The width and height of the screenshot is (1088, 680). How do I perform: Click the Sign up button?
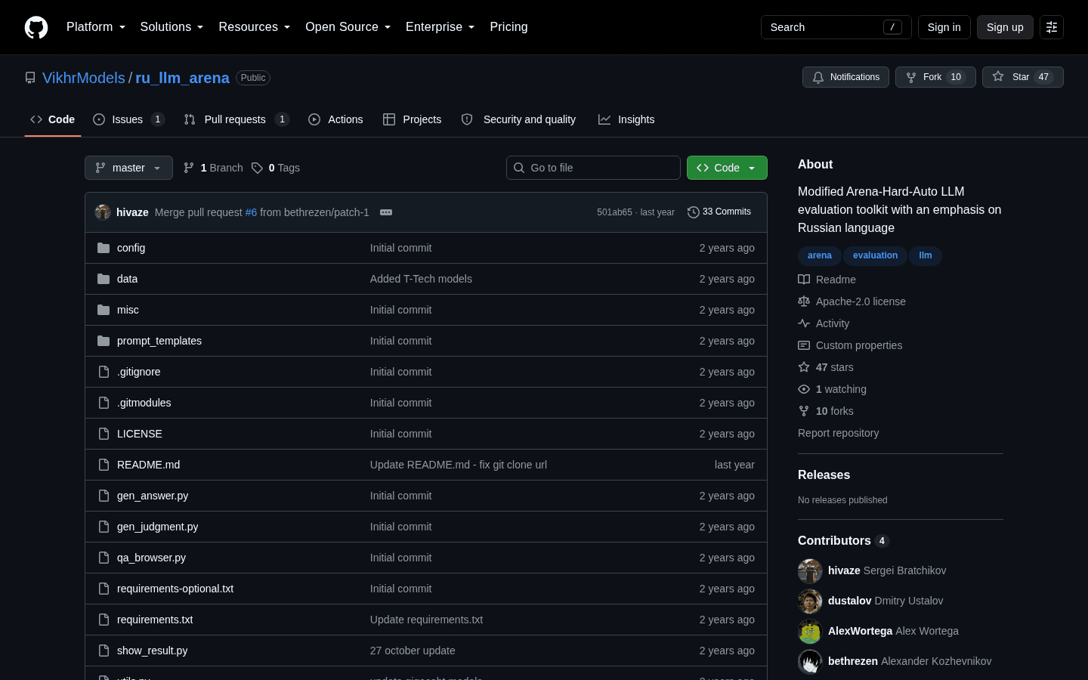pos(1005,27)
